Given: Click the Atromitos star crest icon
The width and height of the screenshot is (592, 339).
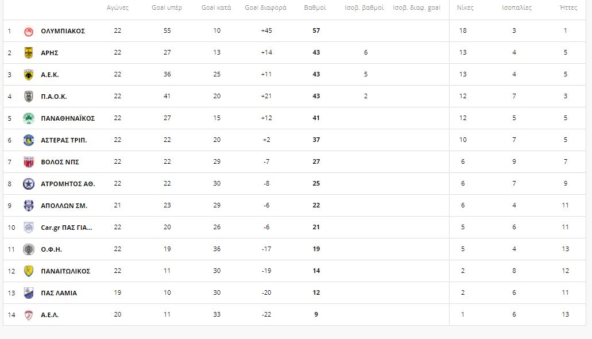Looking at the screenshot, I should pyautogui.click(x=29, y=184).
